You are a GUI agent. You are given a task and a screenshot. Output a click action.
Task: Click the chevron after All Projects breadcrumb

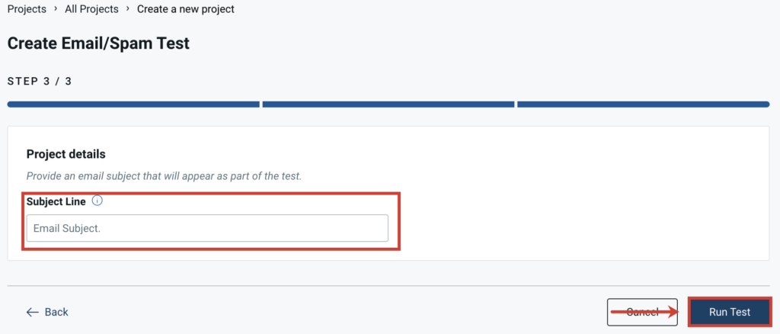(127, 9)
